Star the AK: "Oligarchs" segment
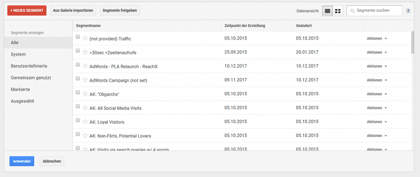 click(x=85, y=94)
